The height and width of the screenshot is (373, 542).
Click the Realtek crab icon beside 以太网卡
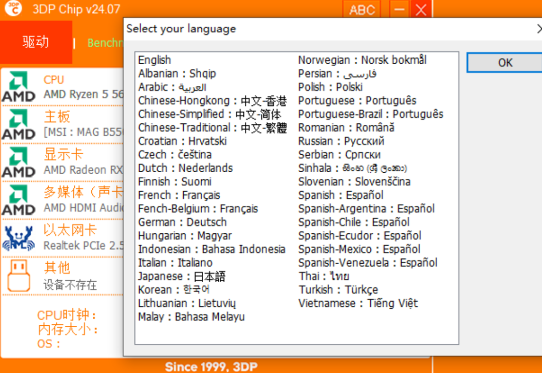click(x=19, y=238)
